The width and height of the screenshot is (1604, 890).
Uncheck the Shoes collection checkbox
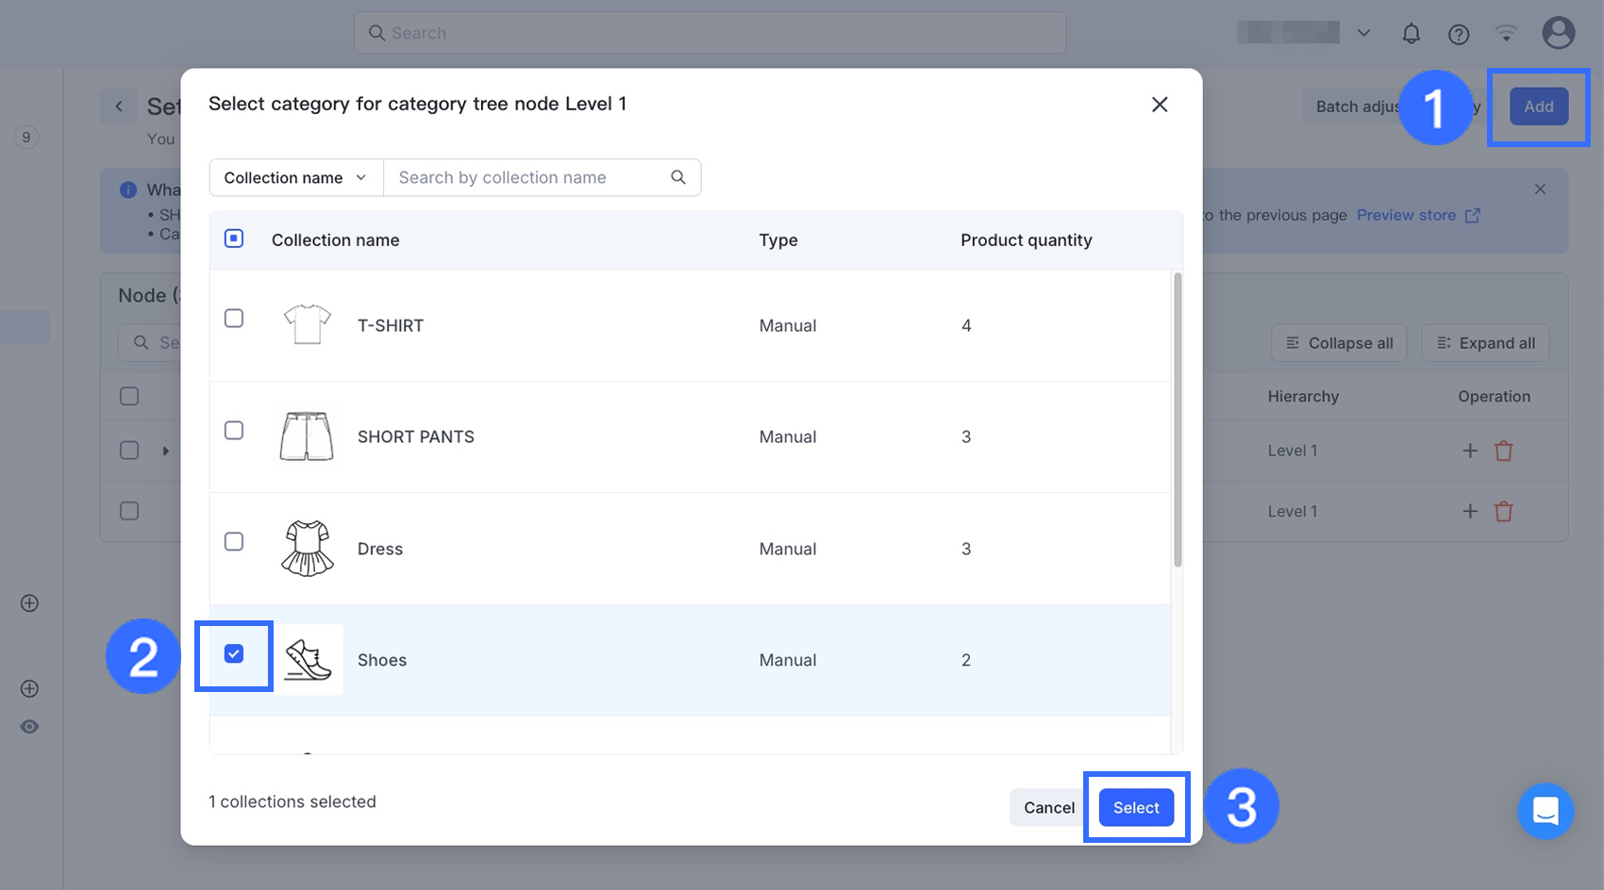pyautogui.click(x=234, y=654)
